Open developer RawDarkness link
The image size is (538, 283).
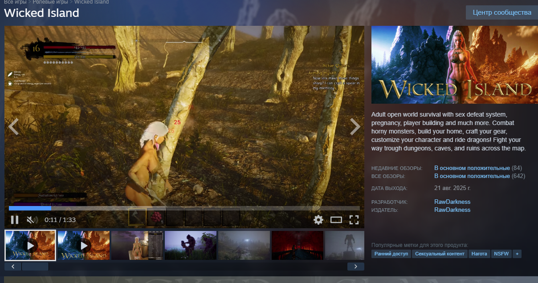pyautogui.click(x=452, y=202)
